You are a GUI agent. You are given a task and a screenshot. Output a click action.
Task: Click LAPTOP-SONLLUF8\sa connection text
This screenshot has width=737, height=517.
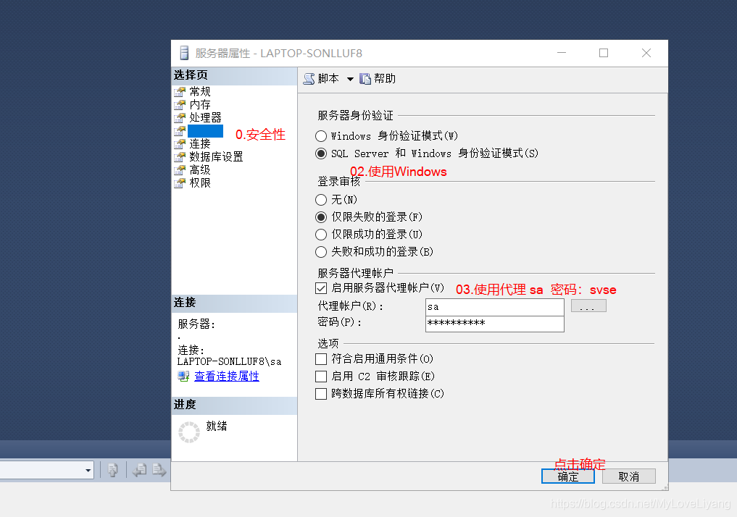pos(229,362)
